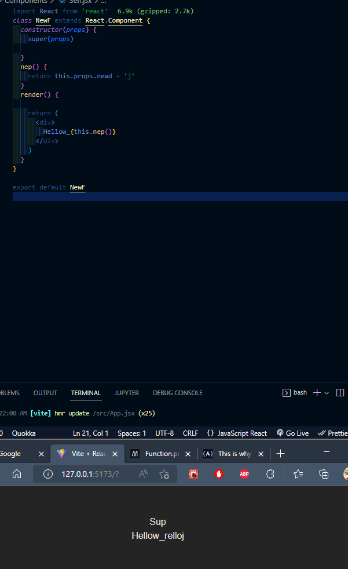Click Prettier status bar item
This screenshot has height=569, width=348.
333,433
